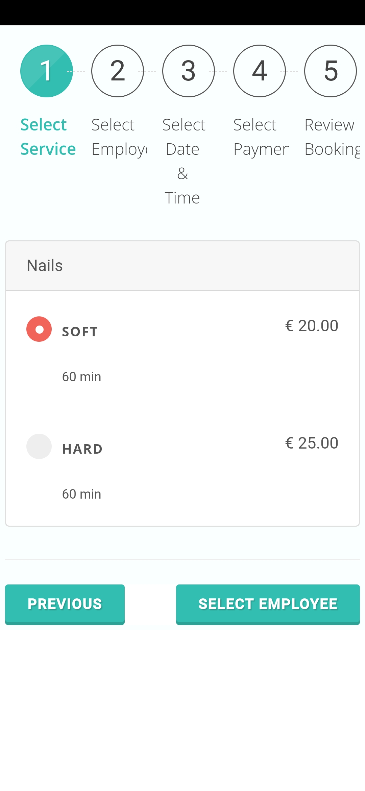Go to the Select Employee step label
365x791 pixels.
coord(119,137)
